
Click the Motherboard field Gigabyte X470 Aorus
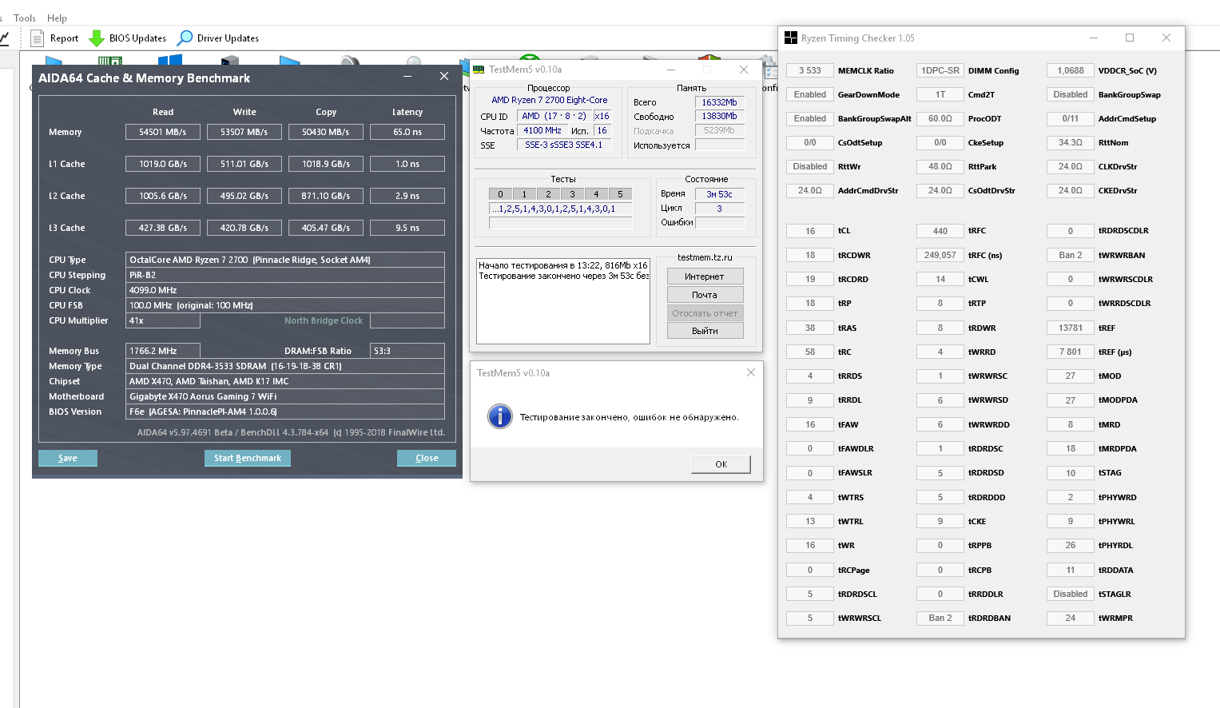(x=285, y=396)
